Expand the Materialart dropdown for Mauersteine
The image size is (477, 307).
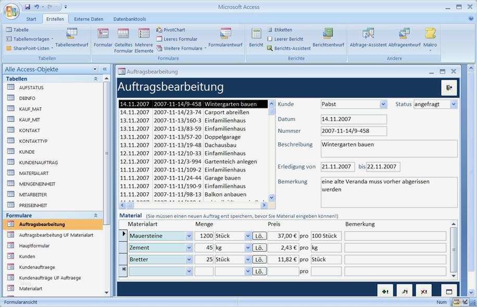[189, 236]
